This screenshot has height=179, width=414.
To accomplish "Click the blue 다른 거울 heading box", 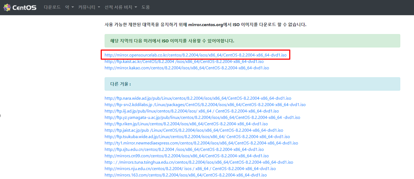I will [x=252, y=84].
